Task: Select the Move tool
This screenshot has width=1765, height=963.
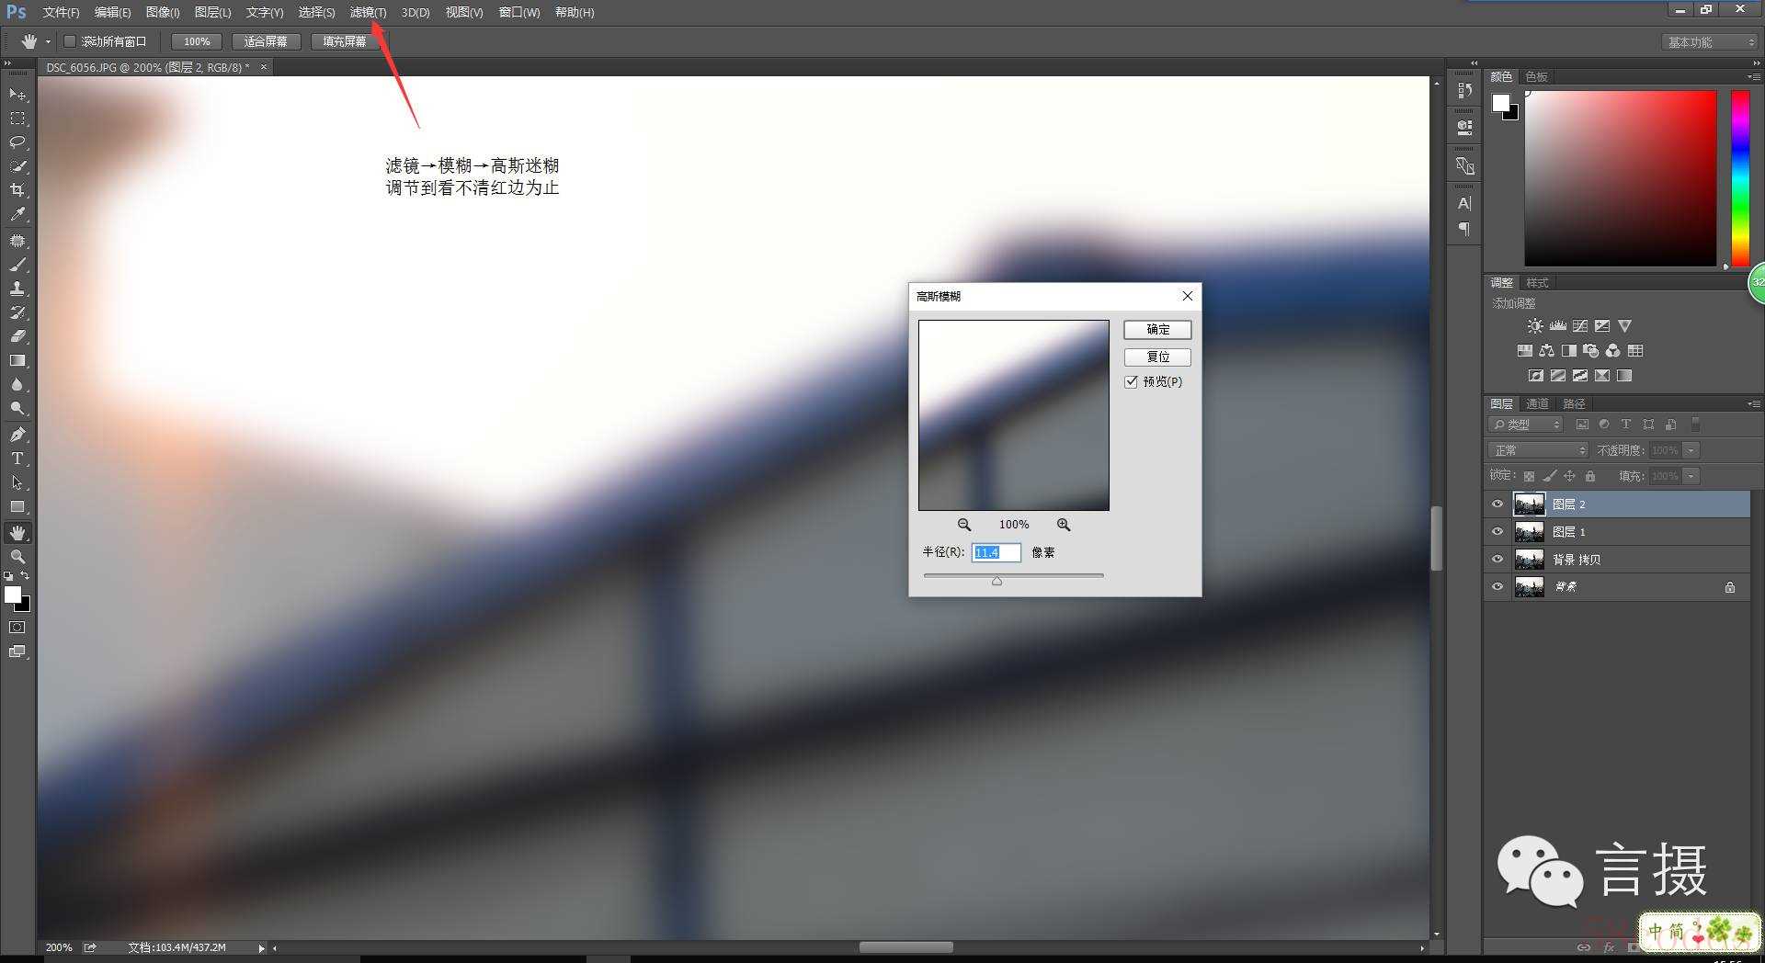Action: (17, 95)
